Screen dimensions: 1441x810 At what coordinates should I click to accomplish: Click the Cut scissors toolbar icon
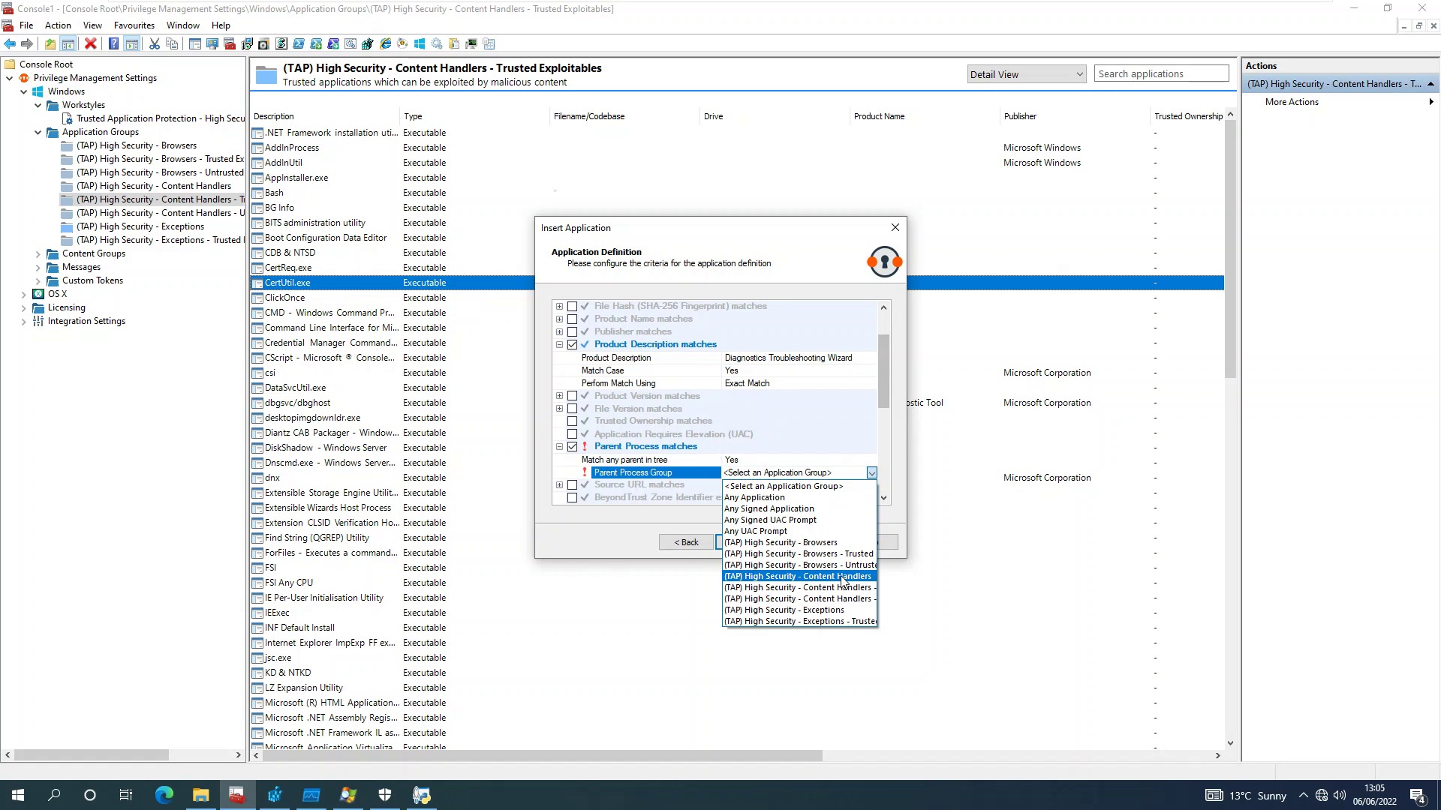coord(154,43)
